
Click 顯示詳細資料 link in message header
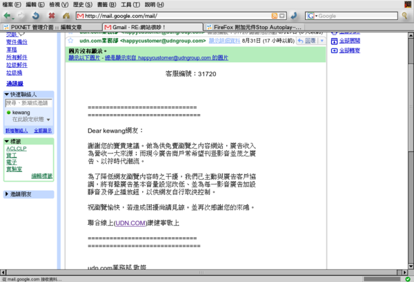pos(224,41)
